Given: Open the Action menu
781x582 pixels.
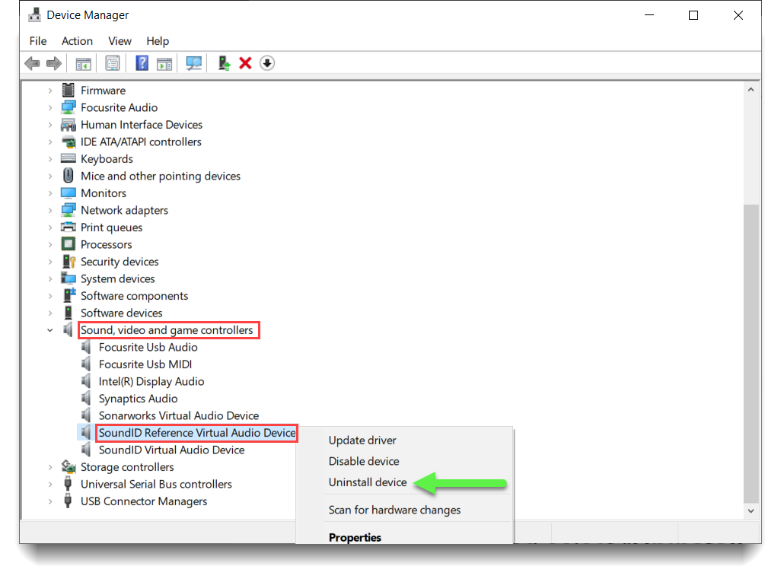Looking at the screenshot, I should (x=77, y=41).
